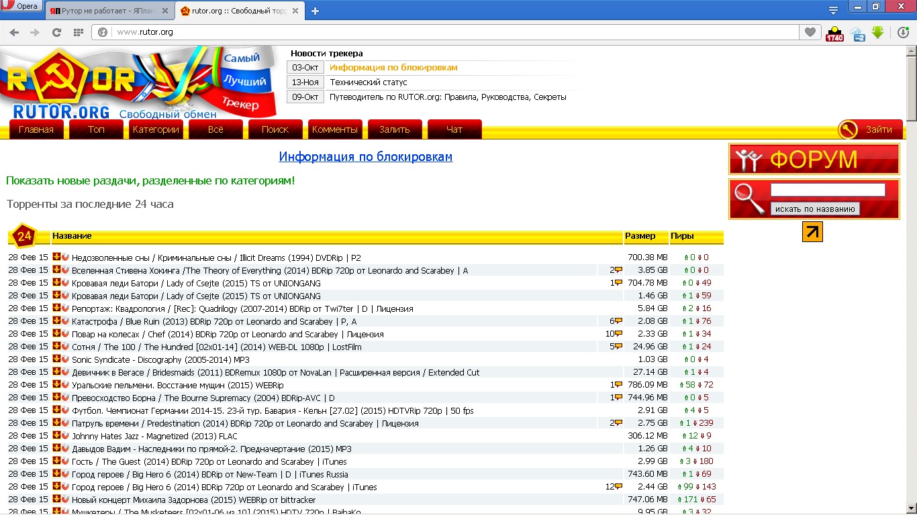
Task: Click the site info globe icon
Action: [x=103, y=32]
